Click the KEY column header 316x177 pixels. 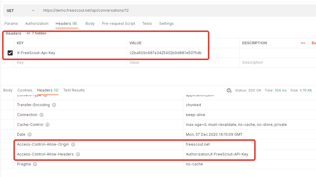[20, 43]
